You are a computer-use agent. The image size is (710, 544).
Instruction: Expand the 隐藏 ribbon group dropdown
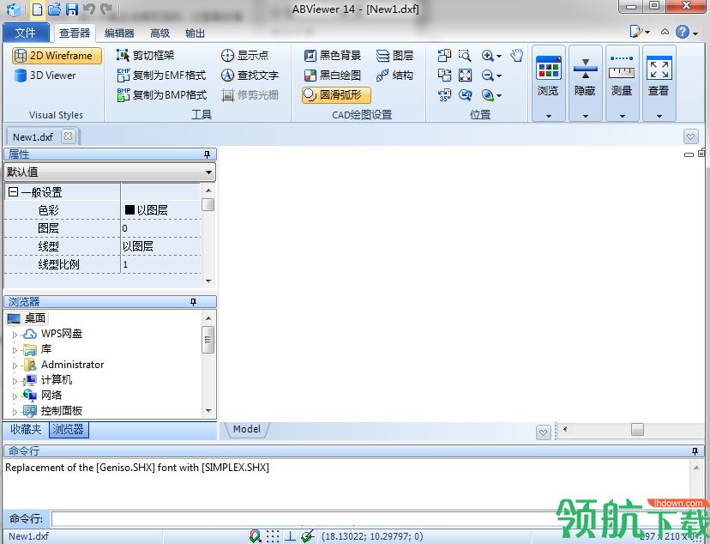tap(586, 116)
